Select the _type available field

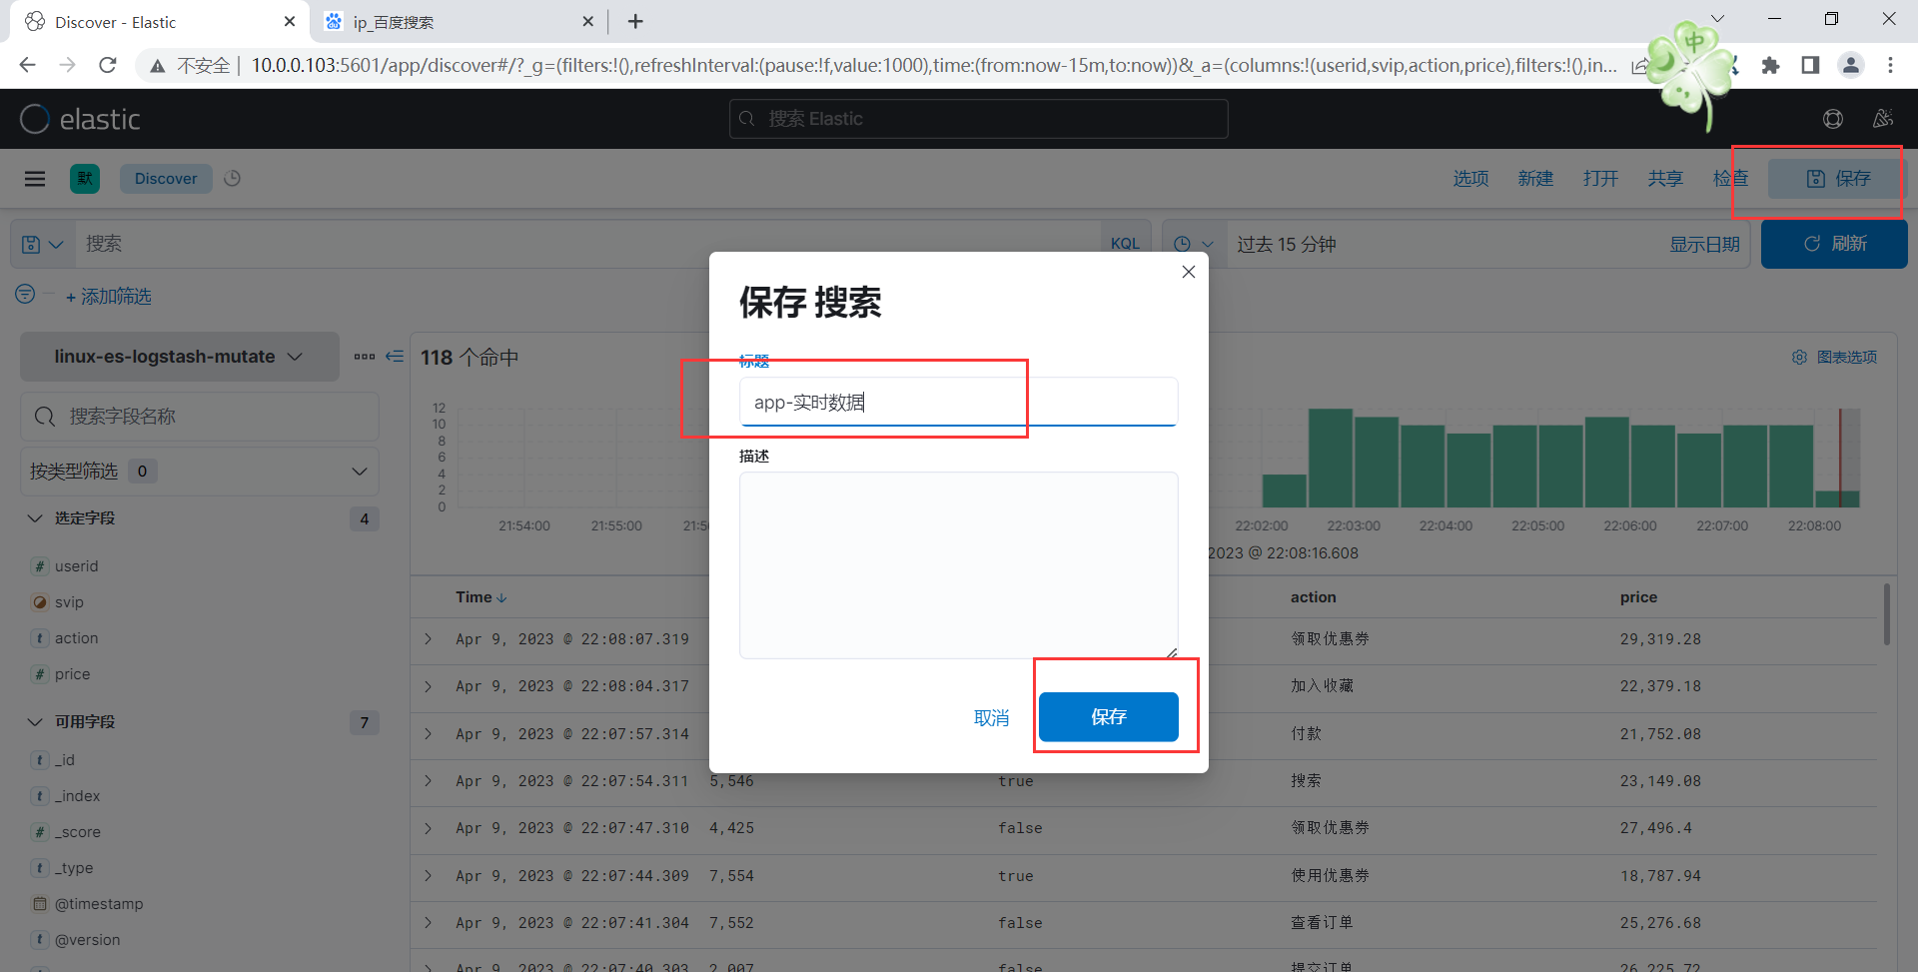pos(74,868)
